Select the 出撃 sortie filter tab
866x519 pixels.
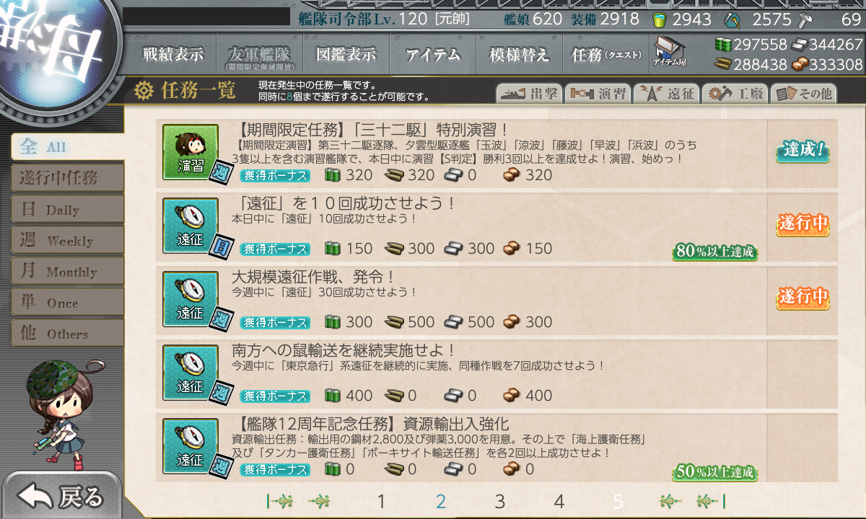[x=528, y=94]
